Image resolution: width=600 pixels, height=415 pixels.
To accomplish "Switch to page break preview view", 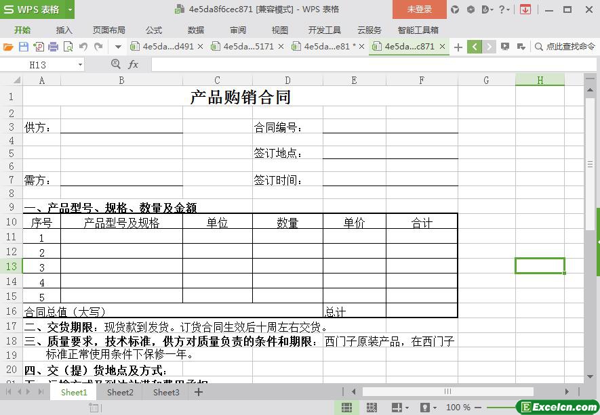I will (372, 408).
